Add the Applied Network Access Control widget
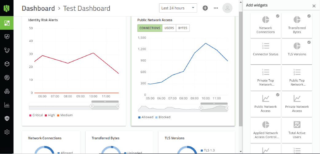 pos(266,130)
